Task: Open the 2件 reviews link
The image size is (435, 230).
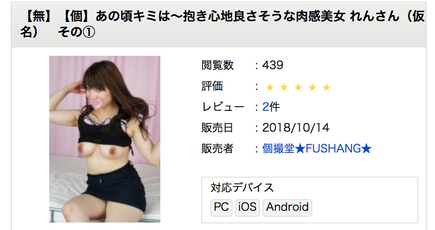Action: [x=271, y=107]
